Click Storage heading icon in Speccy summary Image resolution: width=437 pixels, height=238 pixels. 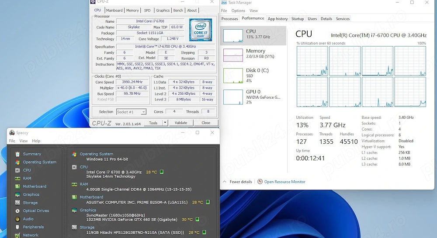[x=74, y=227]
